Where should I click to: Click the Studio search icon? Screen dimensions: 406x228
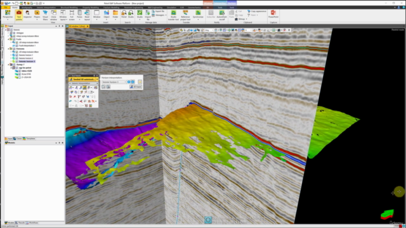pos(131,14)
